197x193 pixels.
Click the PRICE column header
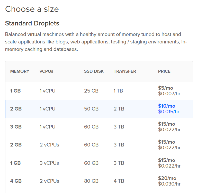coord(164,71)
